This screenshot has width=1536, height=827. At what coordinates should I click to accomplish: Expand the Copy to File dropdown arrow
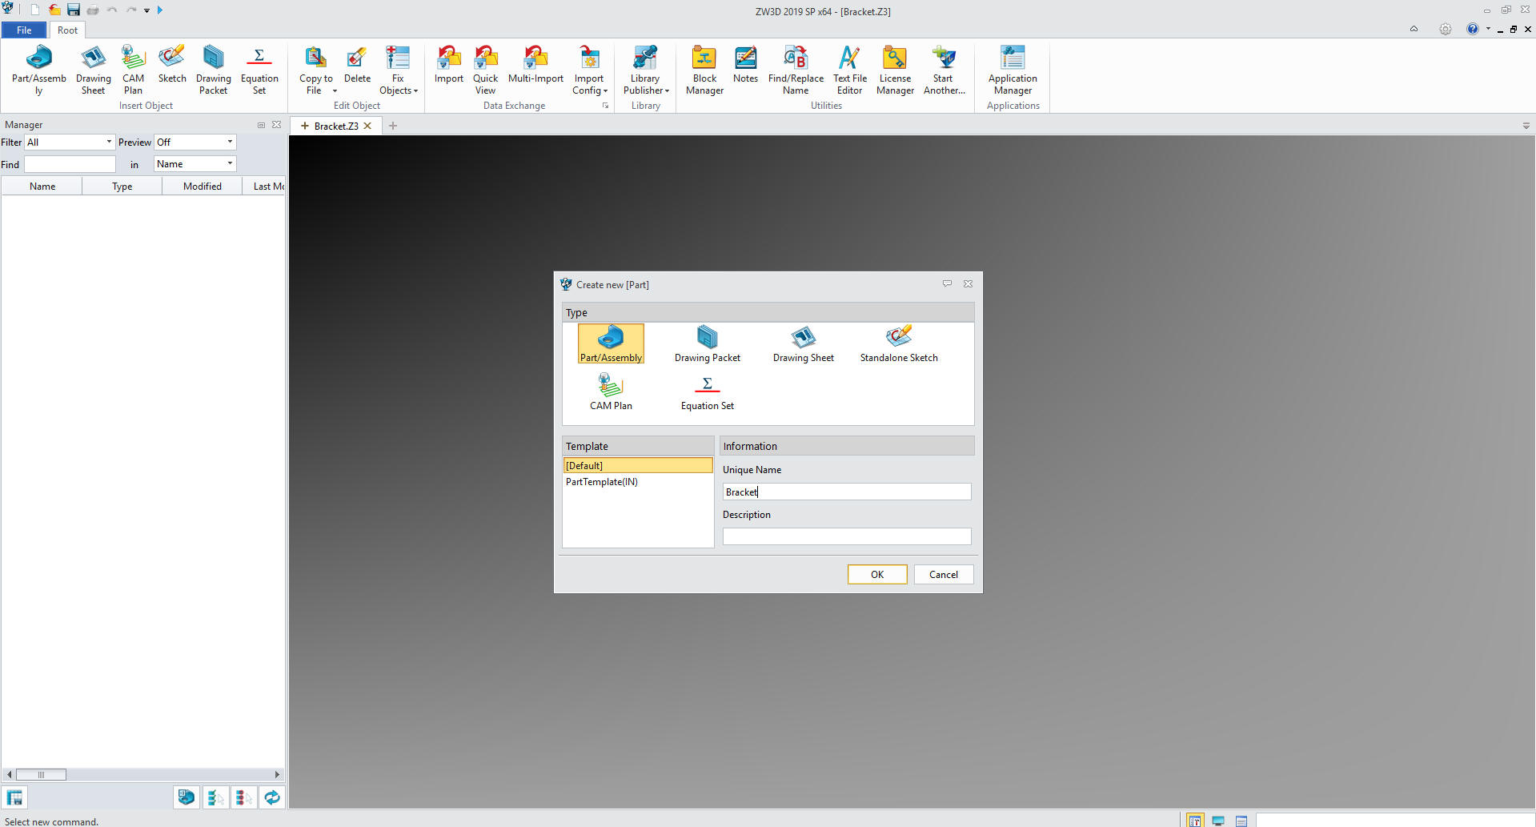point(335,91)
